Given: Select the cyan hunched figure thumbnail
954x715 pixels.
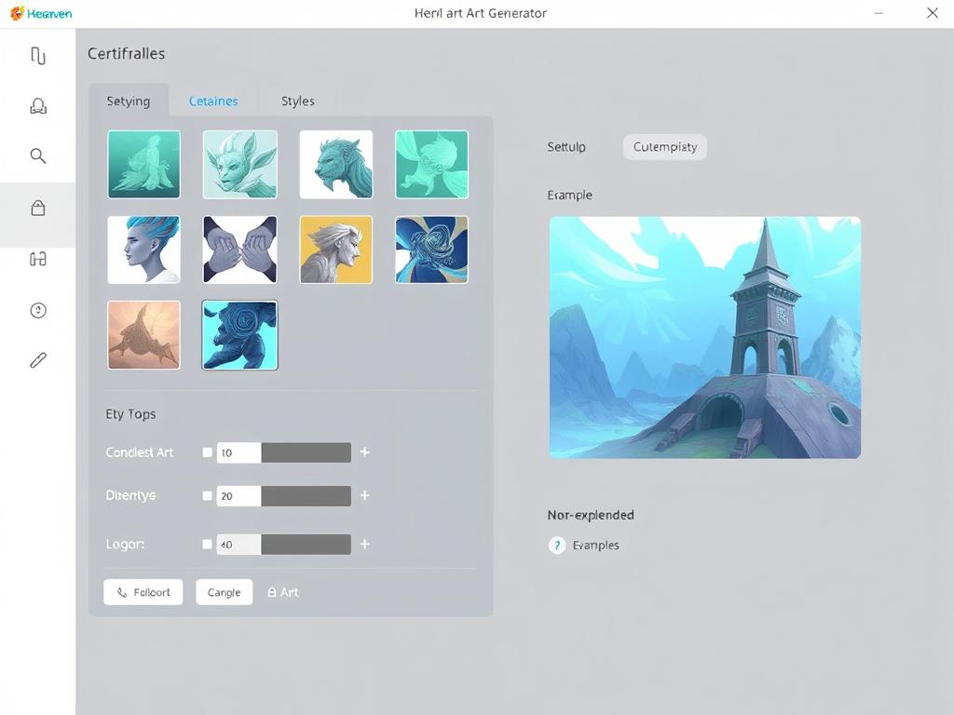Looking at the screenshot, I should [x=239, y=335].
